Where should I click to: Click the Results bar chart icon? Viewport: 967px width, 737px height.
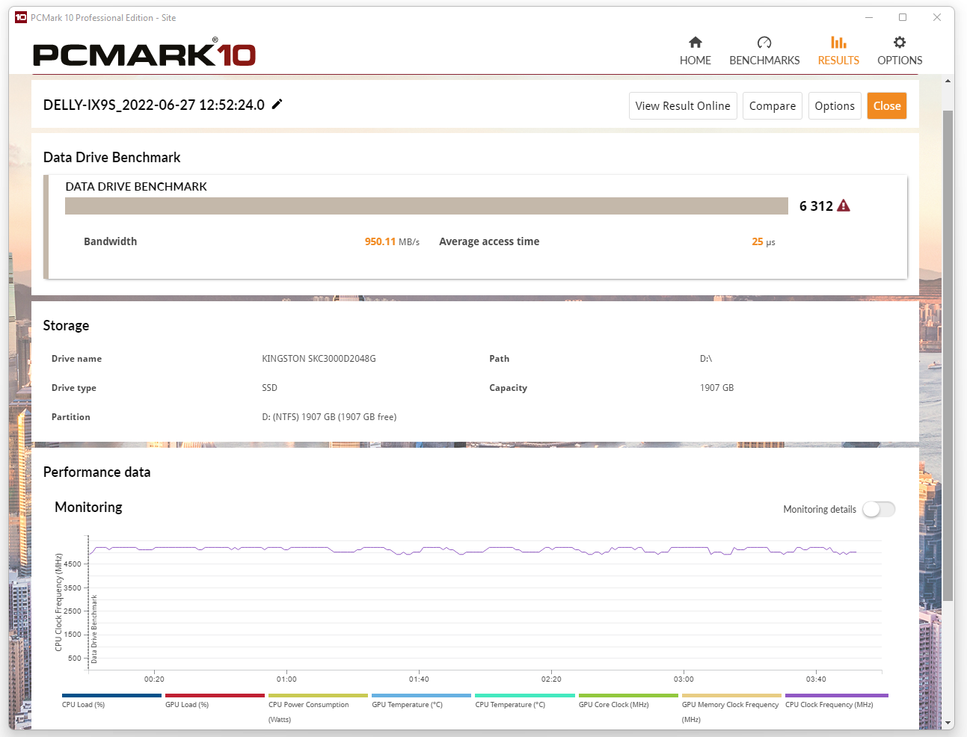coord(838,43)
